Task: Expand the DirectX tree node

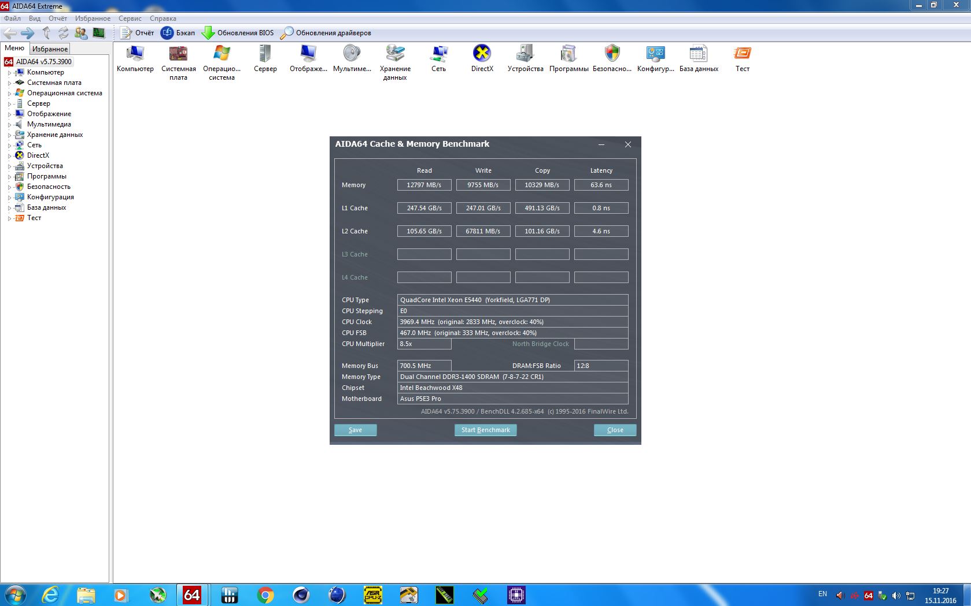Action: (9, 156)
